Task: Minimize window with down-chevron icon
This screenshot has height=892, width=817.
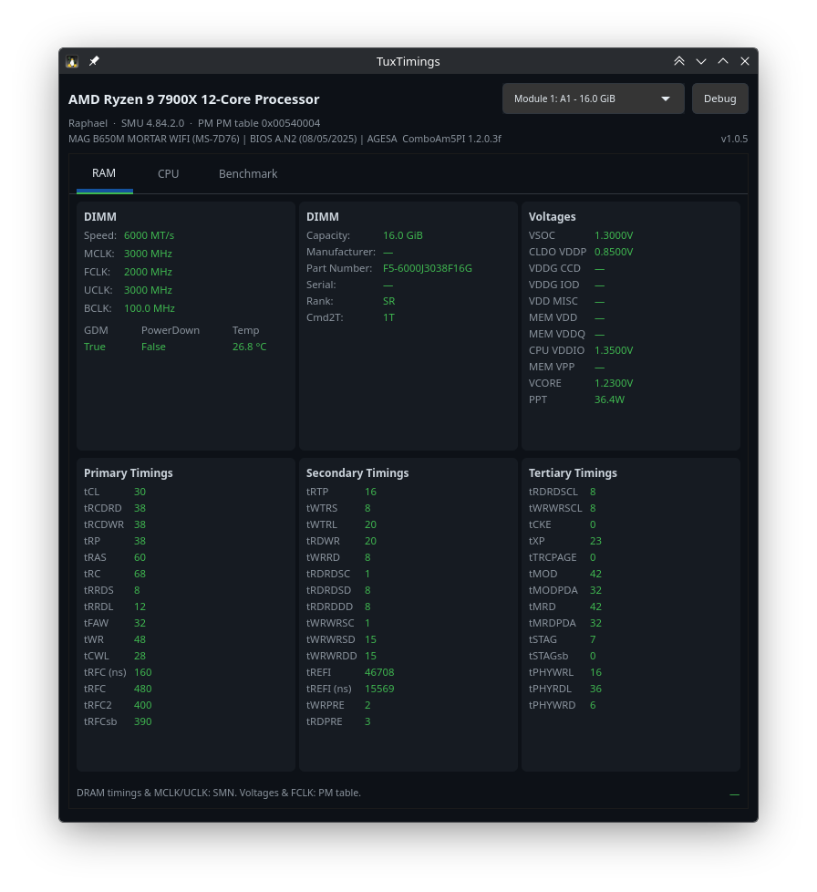Action: pos(701,61)
